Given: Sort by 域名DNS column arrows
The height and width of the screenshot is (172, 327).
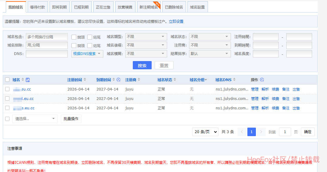Looking at the screenshot, I should pos(234,80).
